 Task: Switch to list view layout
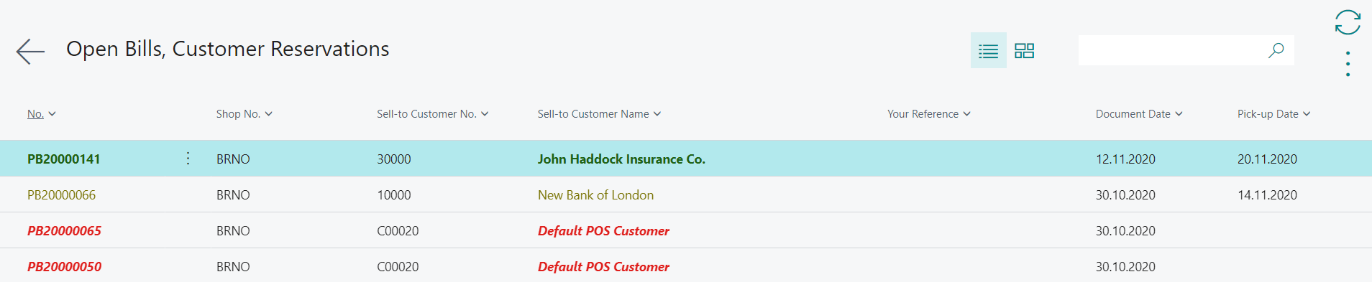[988, 51]
